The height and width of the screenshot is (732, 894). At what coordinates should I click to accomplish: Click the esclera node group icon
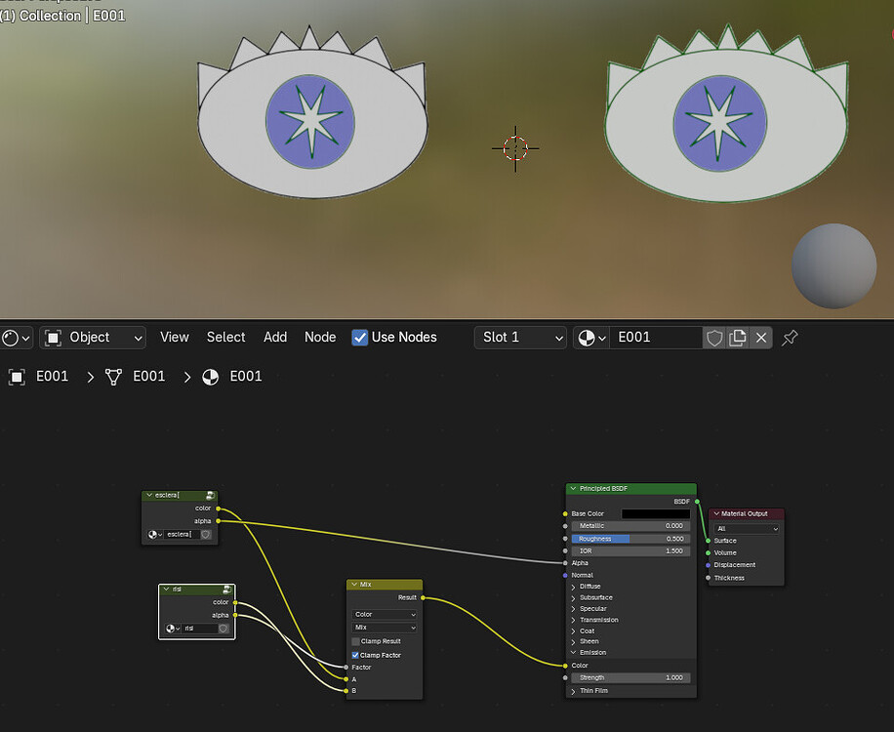coord(211,495)
